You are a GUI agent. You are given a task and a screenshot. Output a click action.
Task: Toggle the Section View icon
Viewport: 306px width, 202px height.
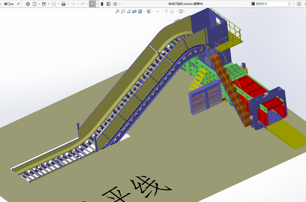(134, 11)
